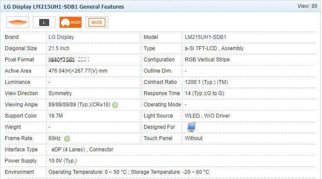Click the desktop monitor Designed For icon
322x179 pixels.
[x=191, y=127]
